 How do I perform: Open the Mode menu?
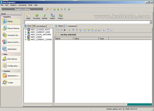point(30,5)
